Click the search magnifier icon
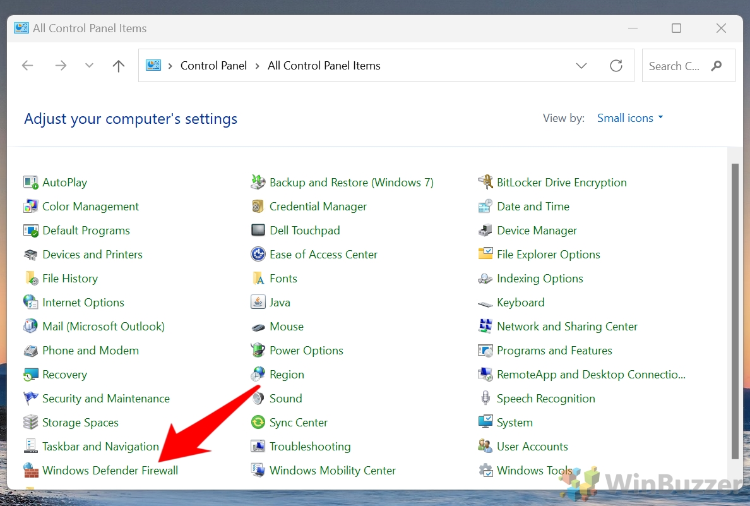Image resolution: width=750 pixels, height=506 pixels. click(716, 66)
